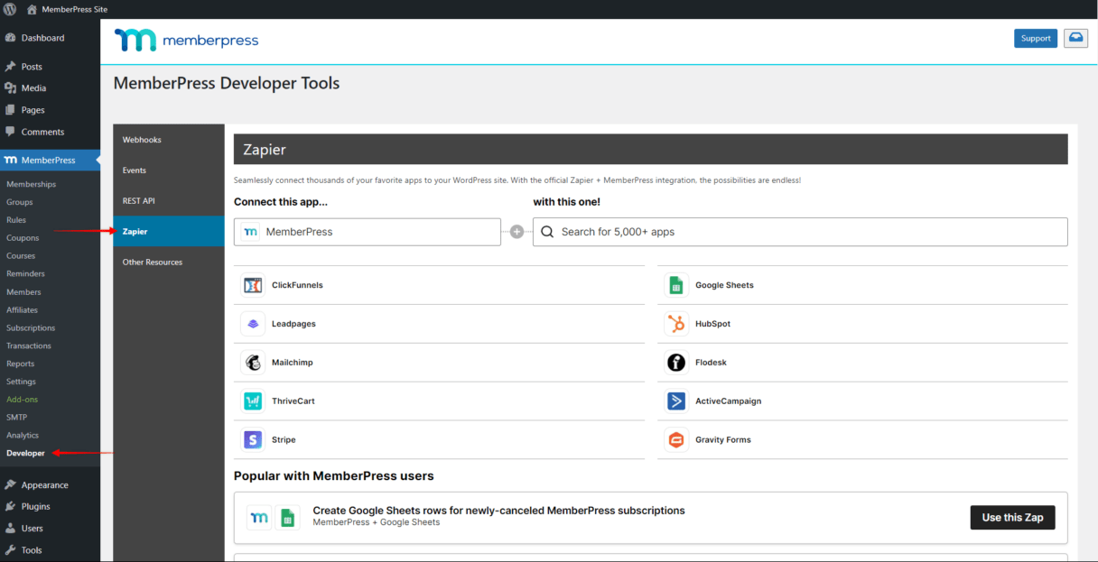This screenshot has height=562, width=1098.
Task: Open the REST API tab
Action: point(169,201)
